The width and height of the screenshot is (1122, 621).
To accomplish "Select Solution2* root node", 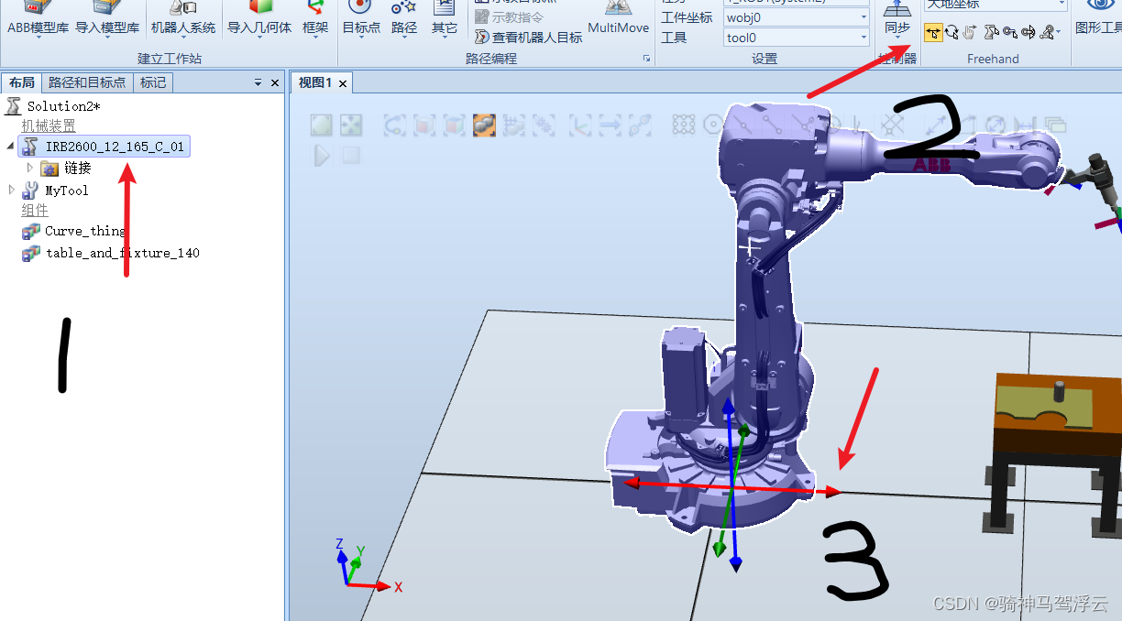I will (x=52, y=106).
